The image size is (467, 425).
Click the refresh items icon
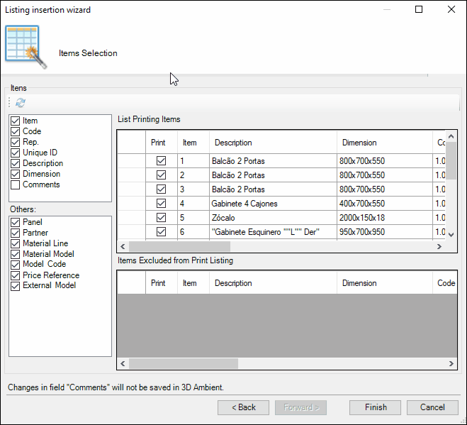(21, 103)
